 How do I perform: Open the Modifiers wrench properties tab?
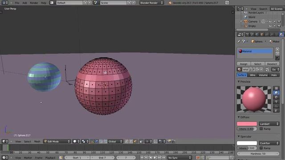click(272, 35)
